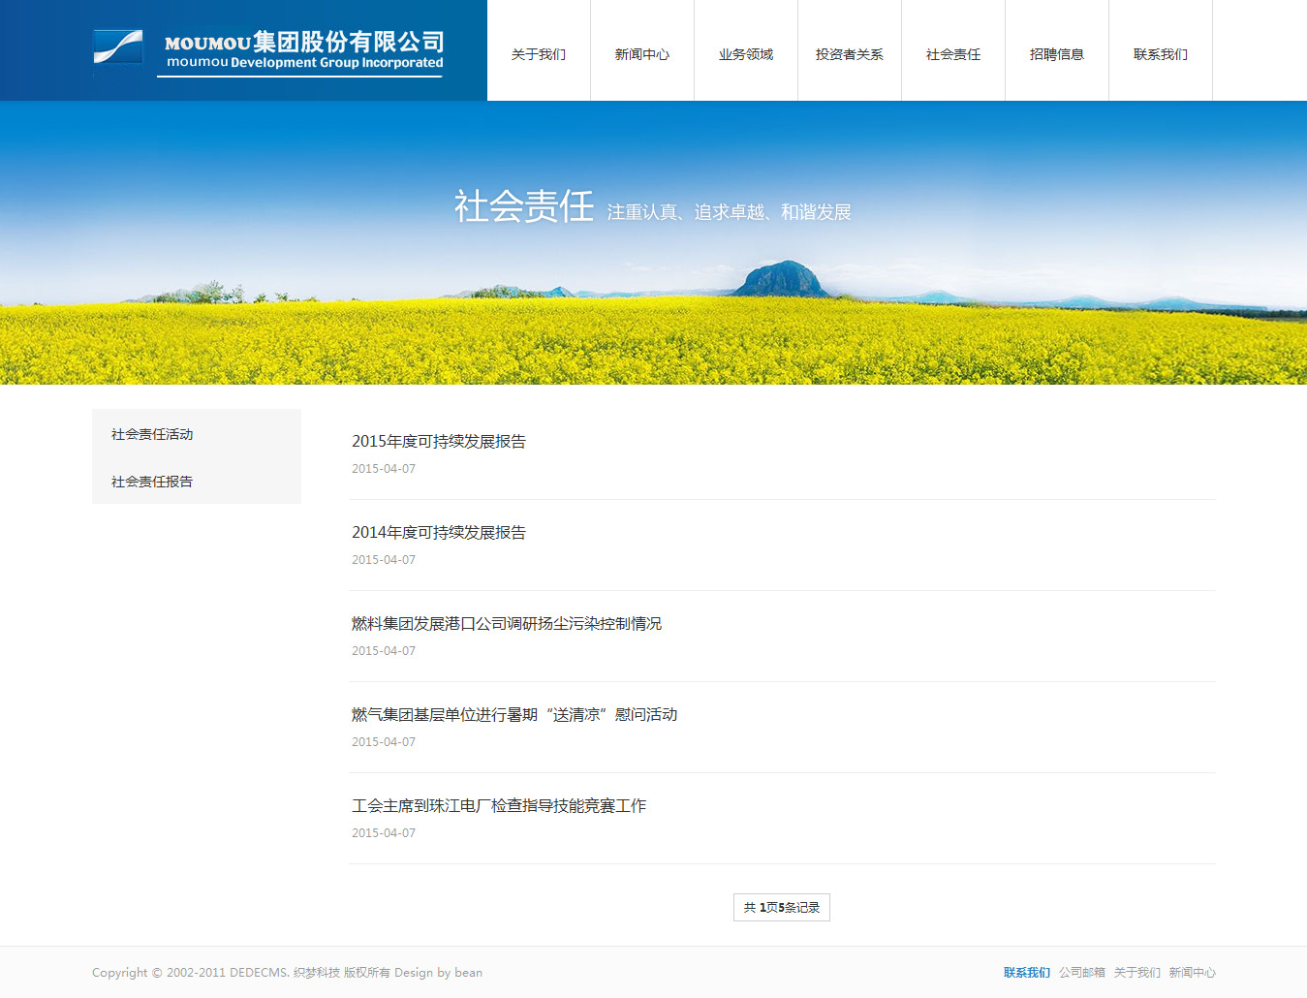Open the 2014年度可持续发展报告 article

(439, 533)
